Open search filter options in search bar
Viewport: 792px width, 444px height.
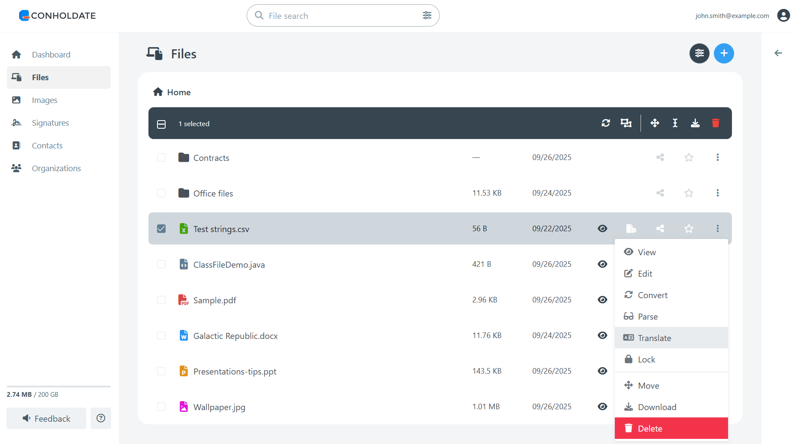tap(426, 15)
